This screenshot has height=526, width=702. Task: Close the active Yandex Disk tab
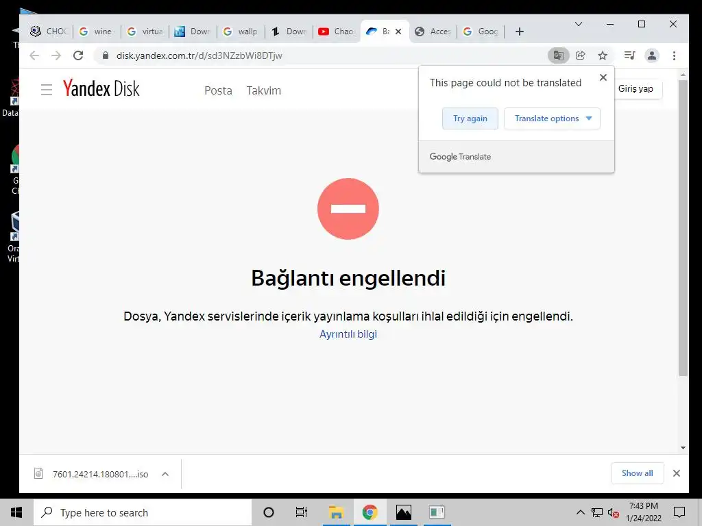(x=398, y=32)
